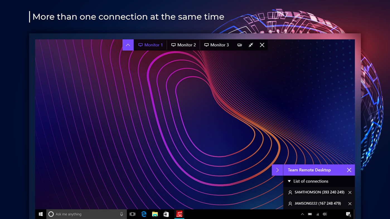
Task: Open Team Remote Desktop from the taskbar
Action: point(179,214)
